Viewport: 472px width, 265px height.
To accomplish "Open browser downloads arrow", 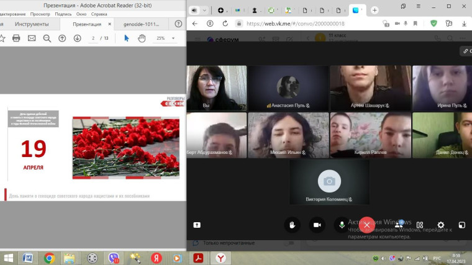I will click(464, 24).
